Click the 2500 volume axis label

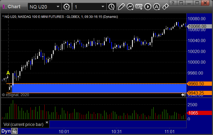click(x=192, y=105)
